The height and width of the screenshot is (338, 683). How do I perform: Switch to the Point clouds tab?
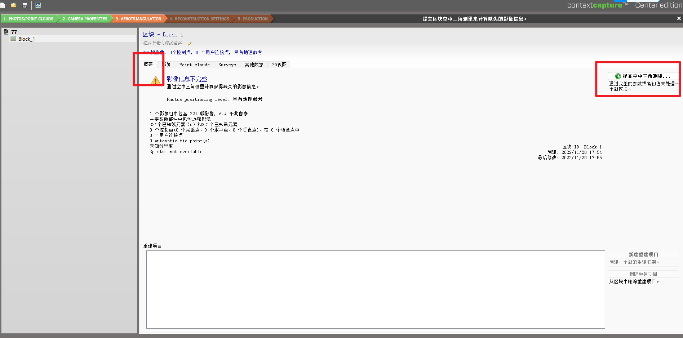point(194,65)
